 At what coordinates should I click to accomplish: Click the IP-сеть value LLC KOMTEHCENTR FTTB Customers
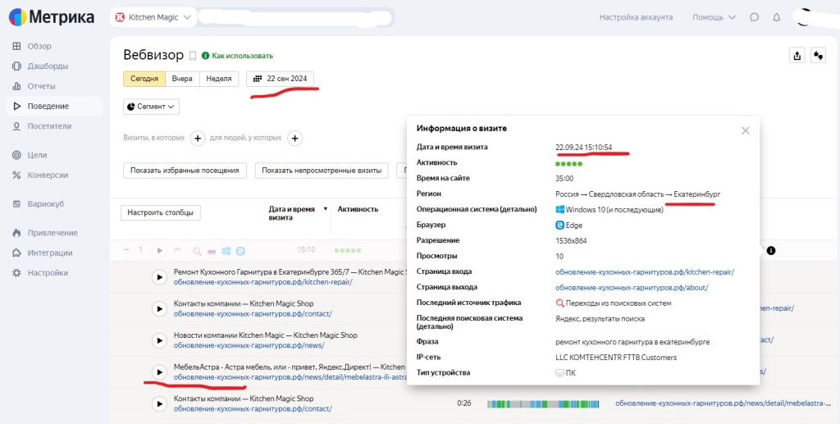click(x=616, y=357)
